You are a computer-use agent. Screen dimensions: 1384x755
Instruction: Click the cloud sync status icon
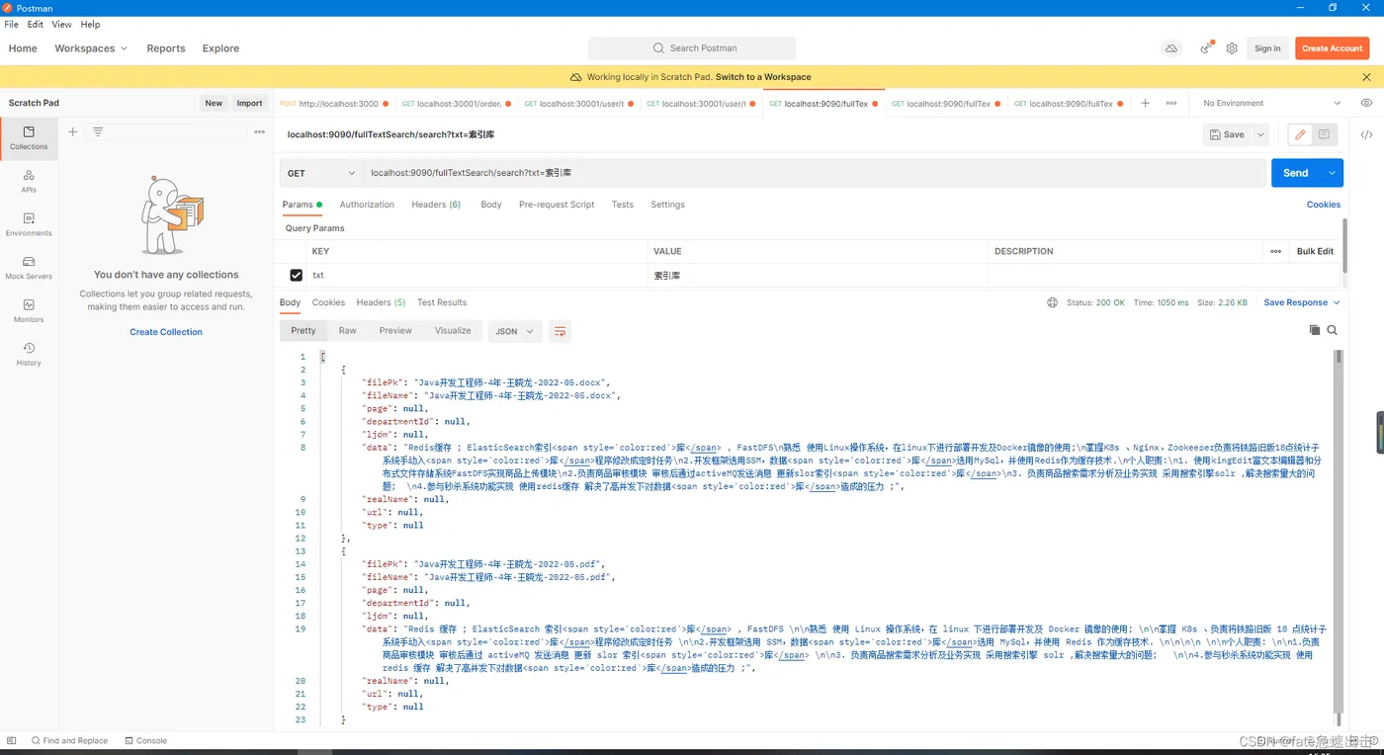[1171, 48]
